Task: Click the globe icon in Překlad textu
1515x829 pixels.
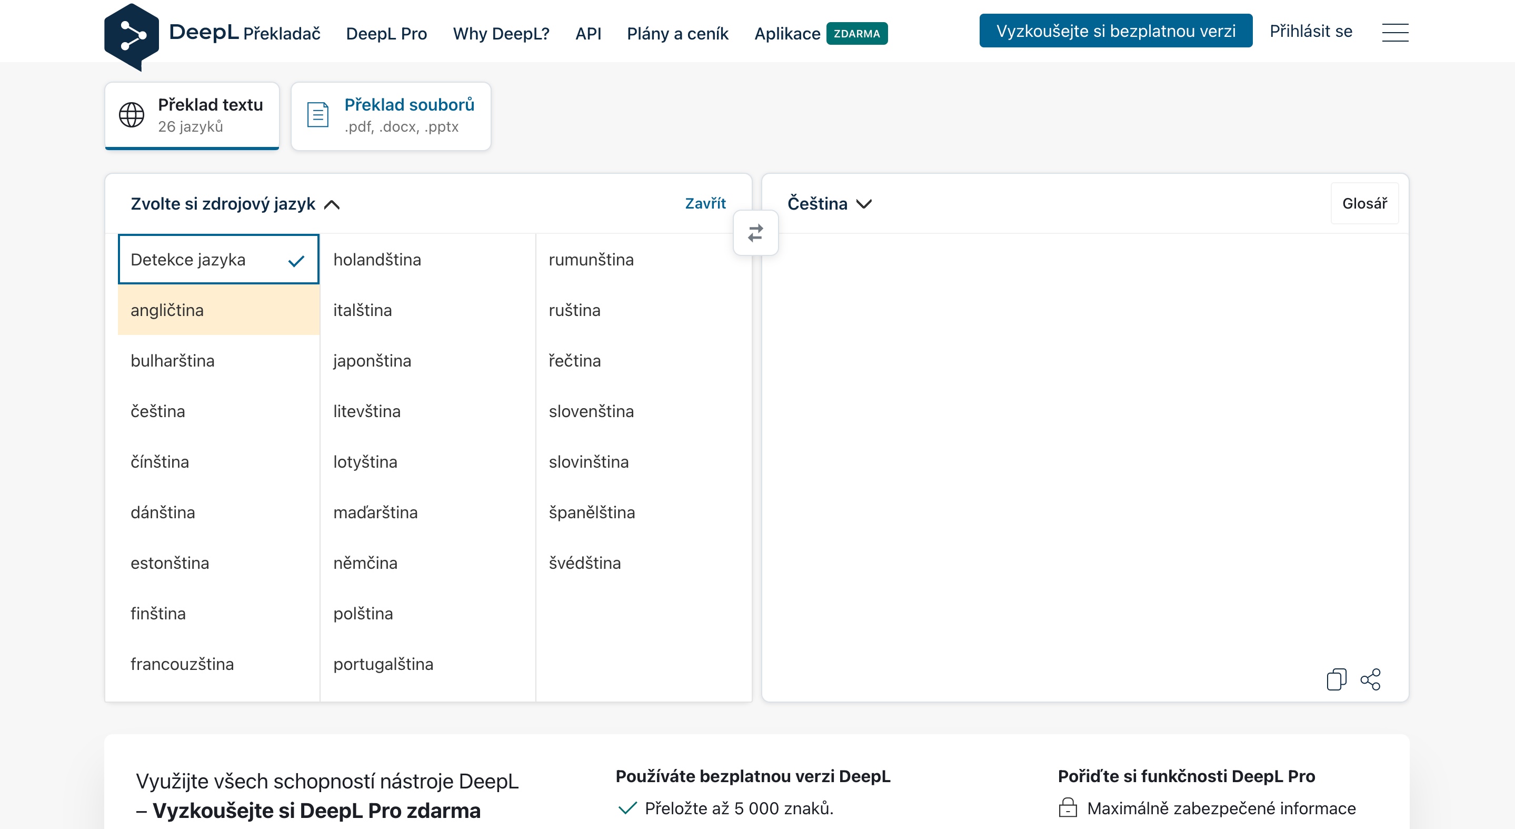Action: point(132,115)
